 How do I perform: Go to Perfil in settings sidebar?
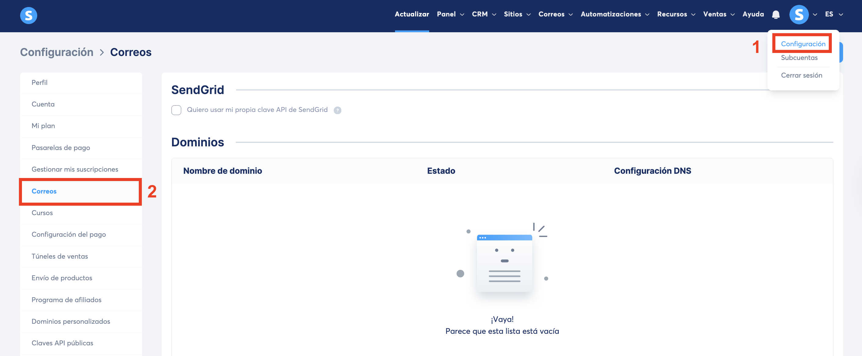coord(39,82)
